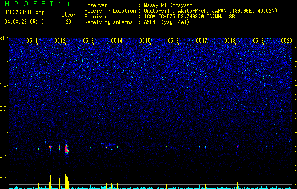This screenshot has width=297, height=189.
Task: Click the 0513 time marker
Action: coord(88,41)
